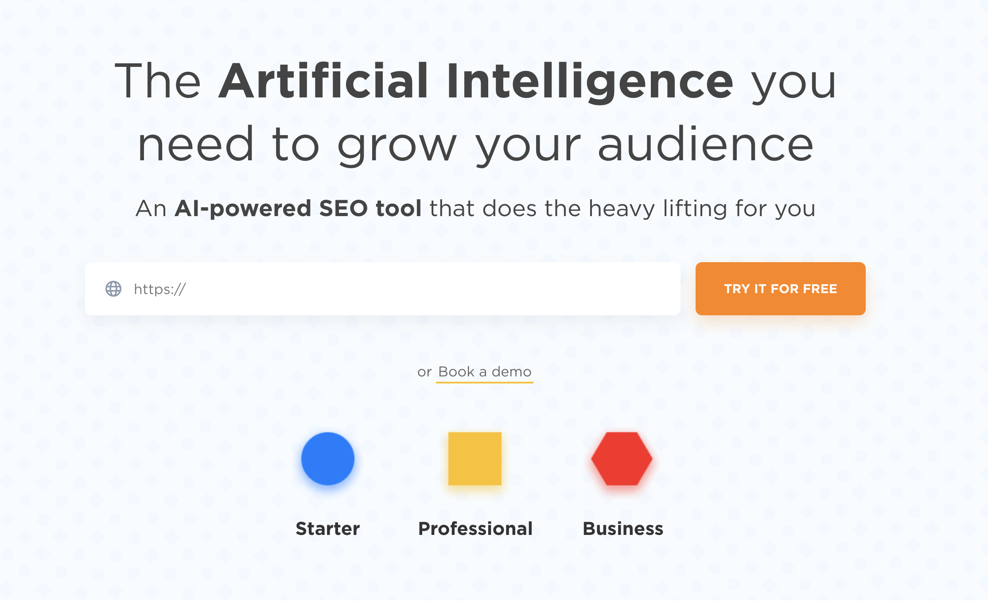This screenshot has width=988, height=604.
Task: Choose the Starter plan label
Action: coord(328,529)
